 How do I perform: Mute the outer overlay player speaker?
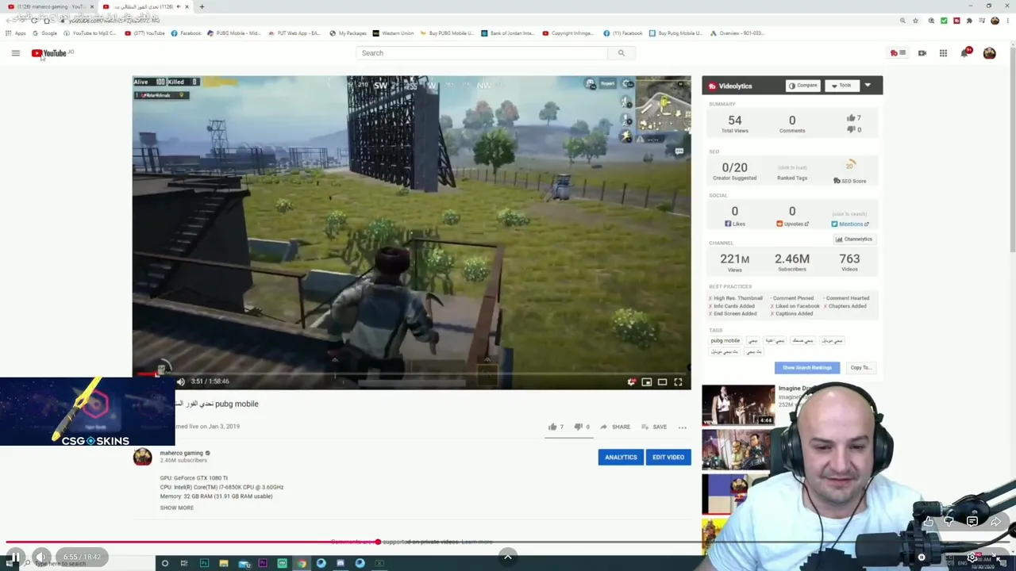[x=41, y=557]
